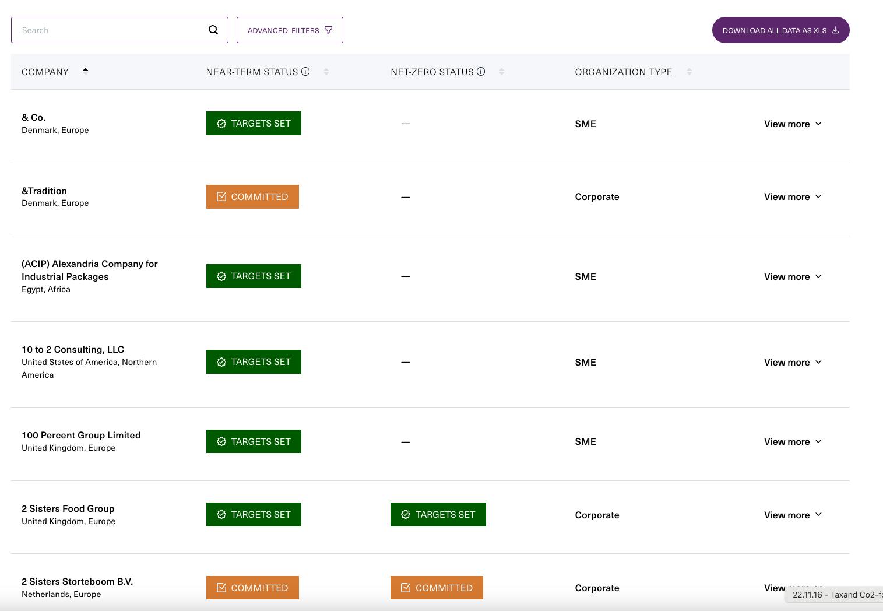Click 2 Sisters Food Group net-zero Targets Set badge
The width and height of the screenshot is (883, 611).
click(438, 514)
